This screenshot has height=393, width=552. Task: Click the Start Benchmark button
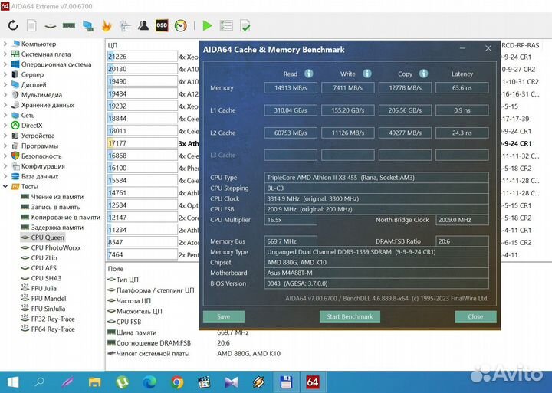coord(350,316)
